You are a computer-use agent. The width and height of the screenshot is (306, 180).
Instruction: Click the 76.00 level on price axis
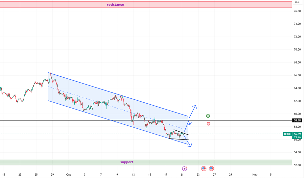[x=297, y=11]
